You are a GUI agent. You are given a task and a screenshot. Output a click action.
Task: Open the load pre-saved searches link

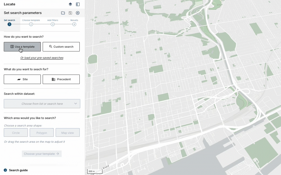click(42, 58)
